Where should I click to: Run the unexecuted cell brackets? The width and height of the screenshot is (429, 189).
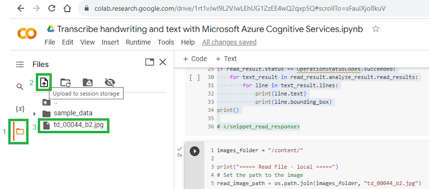click(195, 78)
